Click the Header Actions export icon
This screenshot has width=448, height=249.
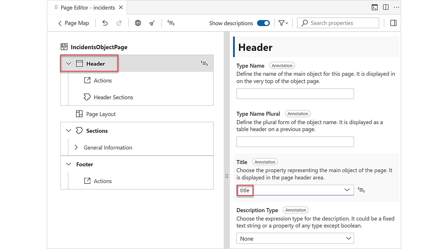[87, 80]
